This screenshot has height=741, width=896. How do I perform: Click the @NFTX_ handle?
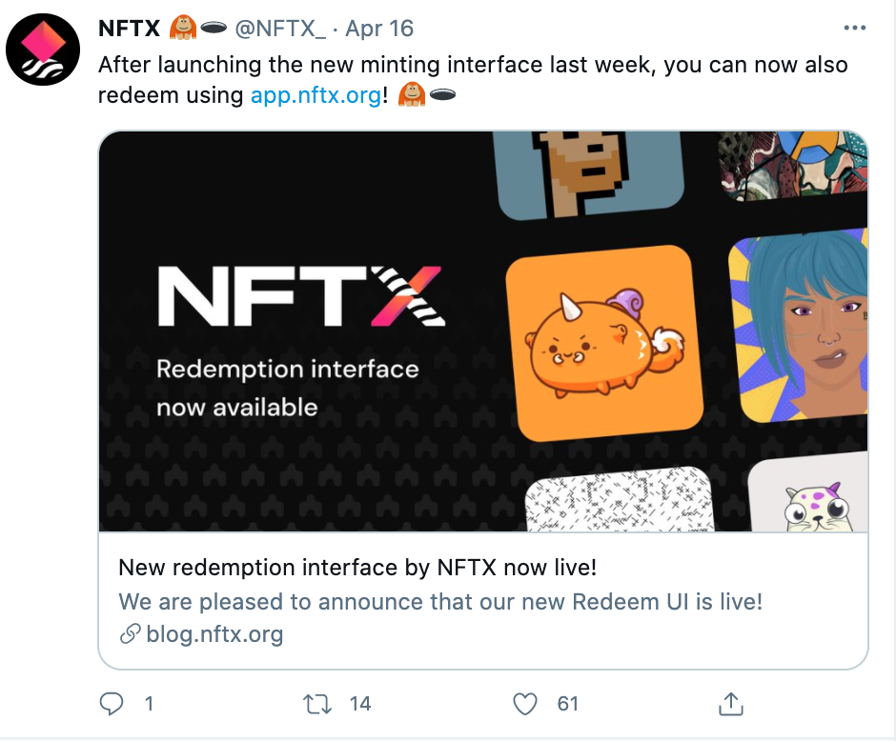pyautogui.click(x=280, y=29)
